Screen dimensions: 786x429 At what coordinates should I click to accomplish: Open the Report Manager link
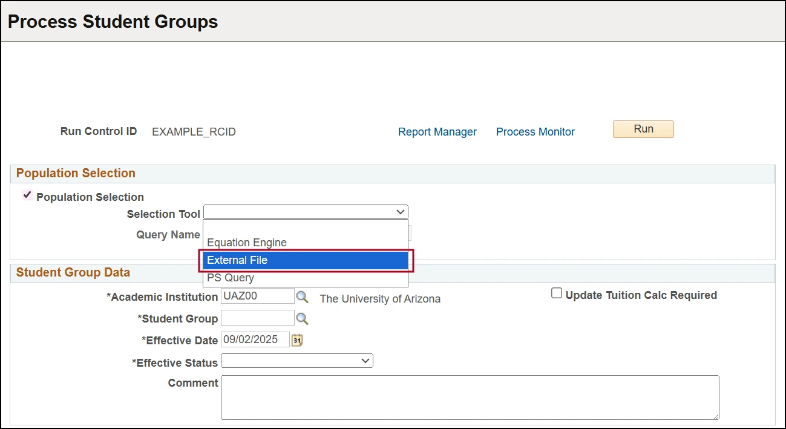point(437,132)
